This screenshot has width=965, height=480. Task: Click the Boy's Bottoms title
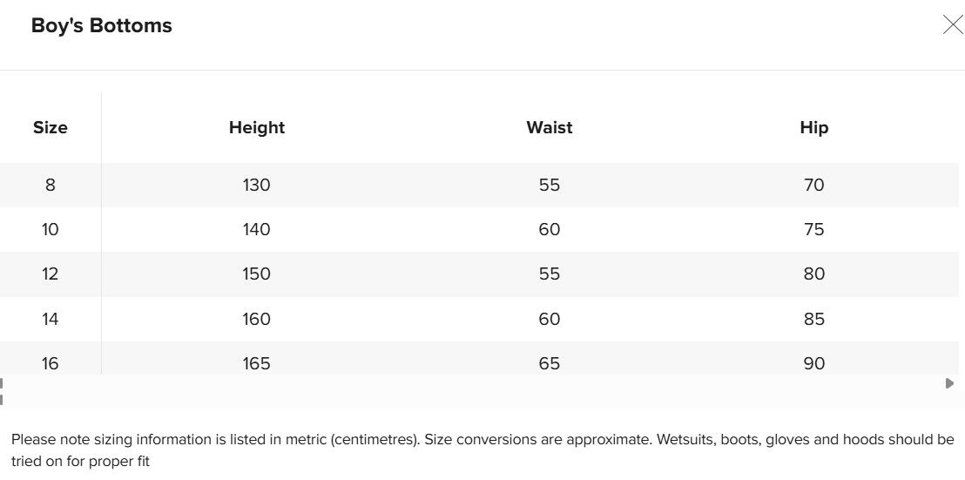coord(102,25)
